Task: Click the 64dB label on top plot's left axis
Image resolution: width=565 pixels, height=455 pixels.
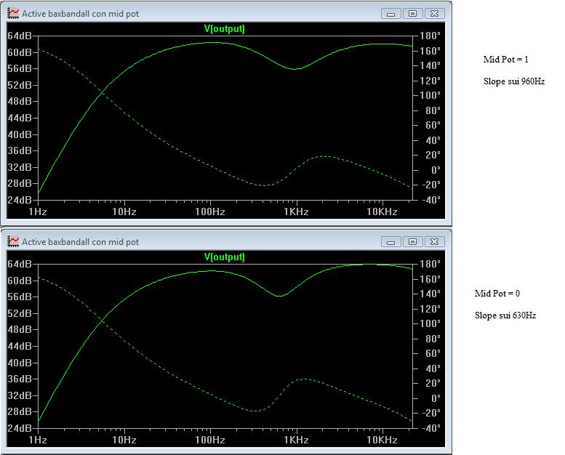Action: coord(20,36)
